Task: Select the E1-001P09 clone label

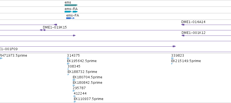Action: pyautogui.click(x=9, y=49)
